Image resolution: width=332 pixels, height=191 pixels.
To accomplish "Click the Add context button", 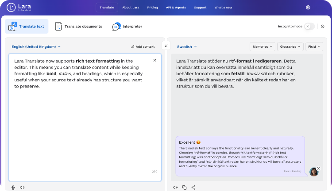I will point(143,46).
